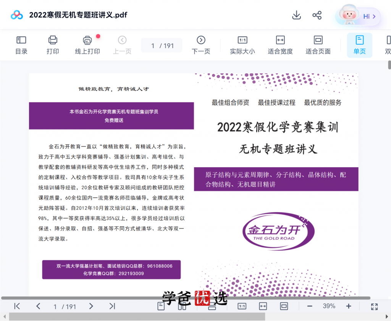Viewport: 391px width, 321px height.
Task: Click the file title 2022寒假无机专题班讲义.pdf
Action: 78,15
